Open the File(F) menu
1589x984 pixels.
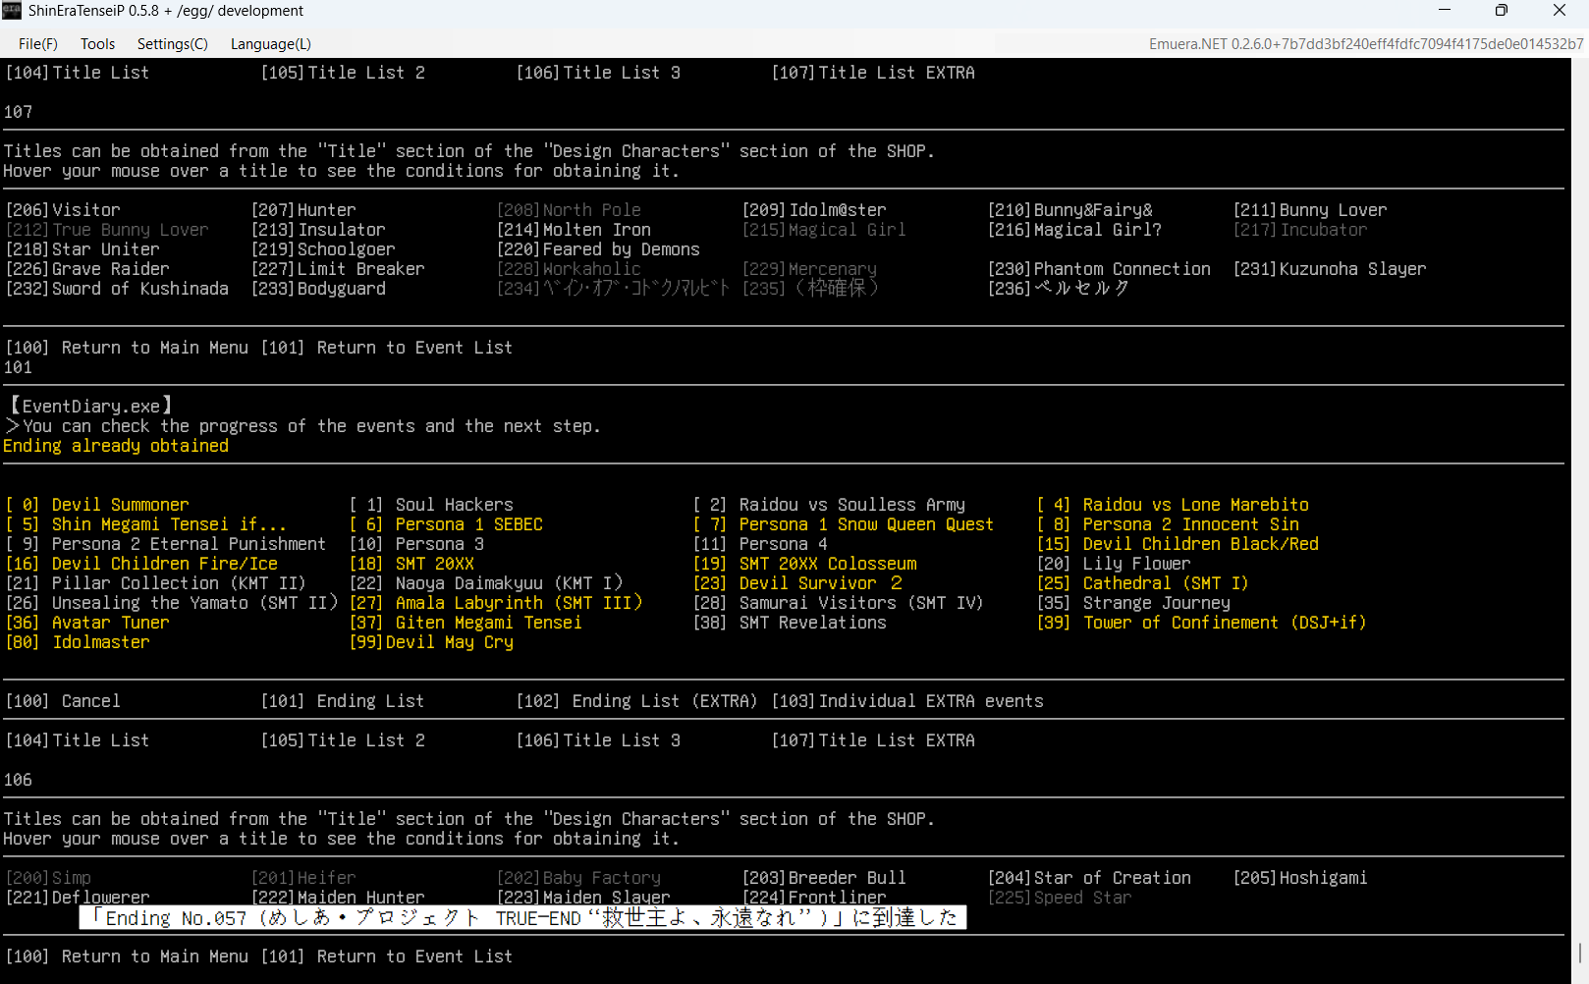(37, 44)
